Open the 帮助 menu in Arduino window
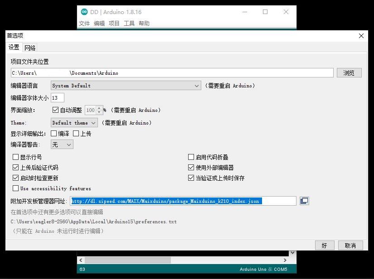This screenshot has width=374, height=279. 144,24
